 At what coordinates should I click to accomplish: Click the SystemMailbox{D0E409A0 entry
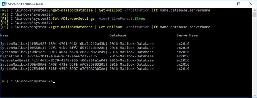(x=54, y=65)
